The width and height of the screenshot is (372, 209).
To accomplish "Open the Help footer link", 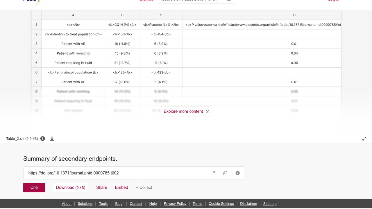I will (x=153, y=204).
